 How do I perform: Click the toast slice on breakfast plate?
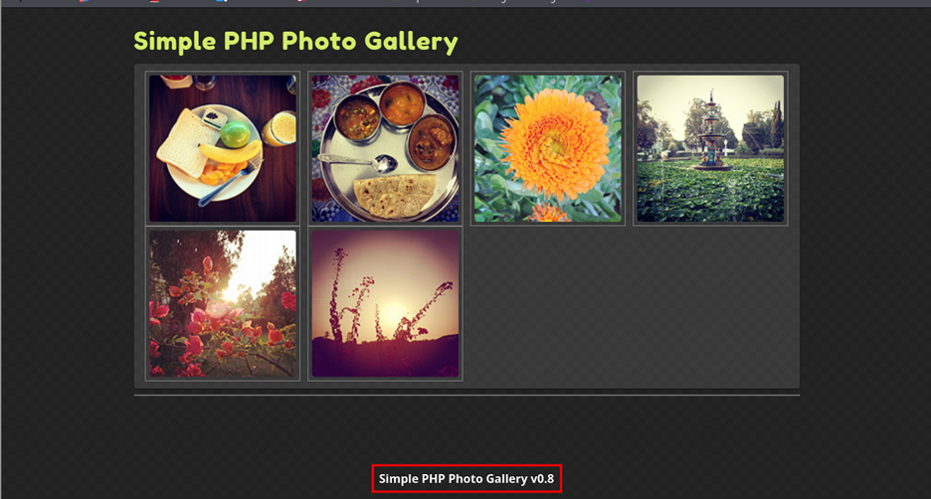[x=185, y=141]
